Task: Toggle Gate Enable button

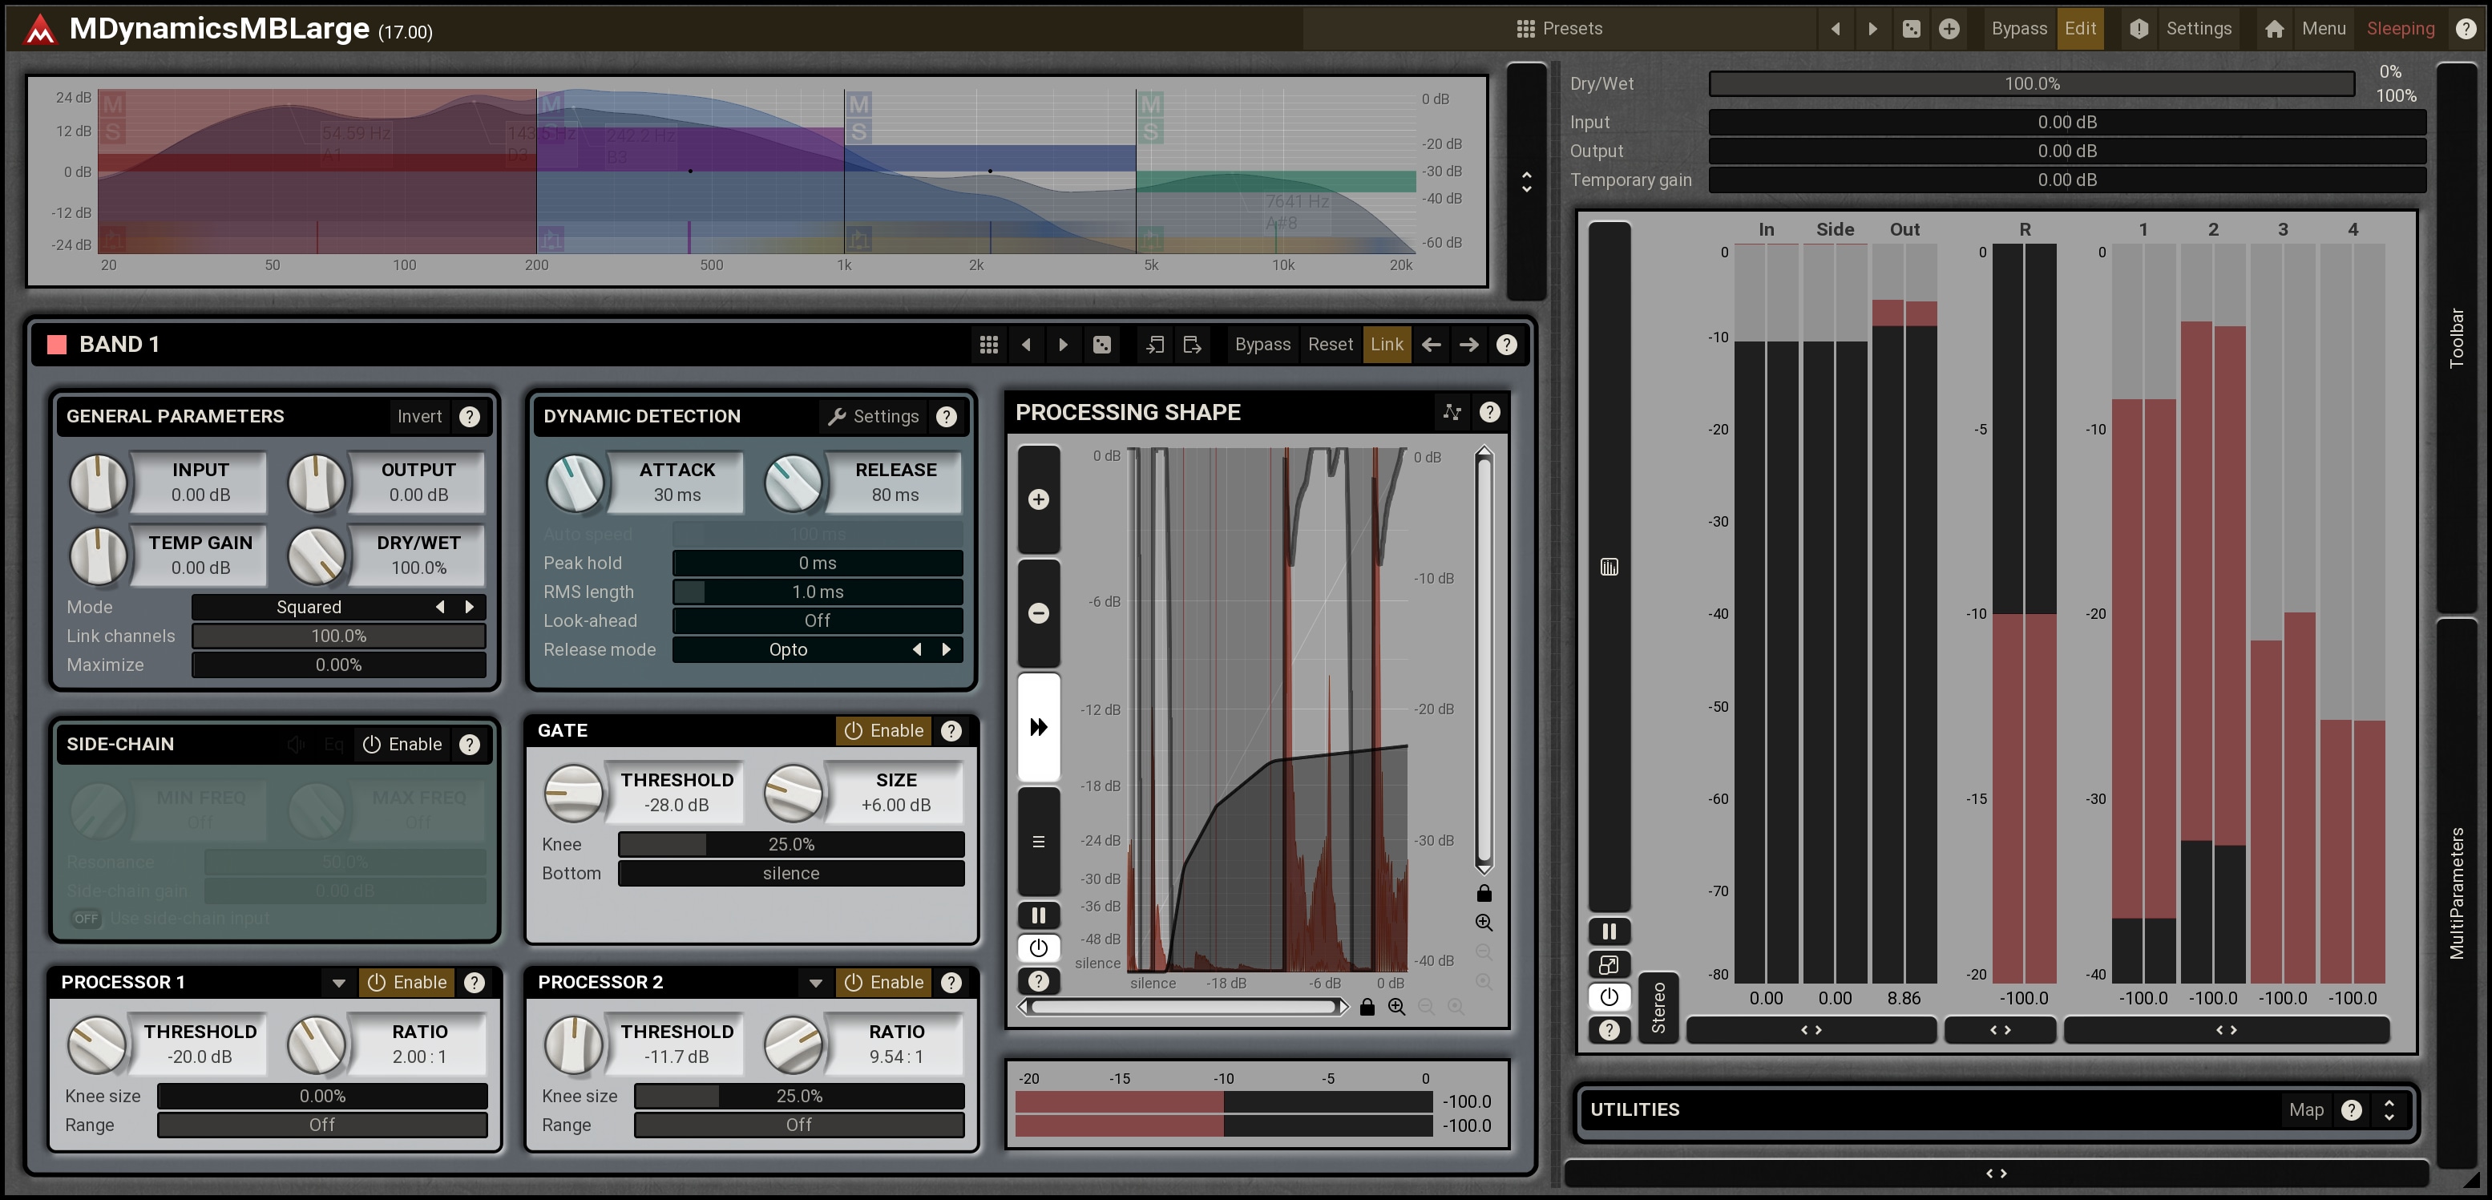Action: pyautogui.click(x=883, y=730)
